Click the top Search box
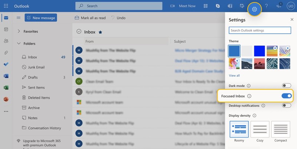The height and width of the screenshot is (149, 297). tap(119, 6)
